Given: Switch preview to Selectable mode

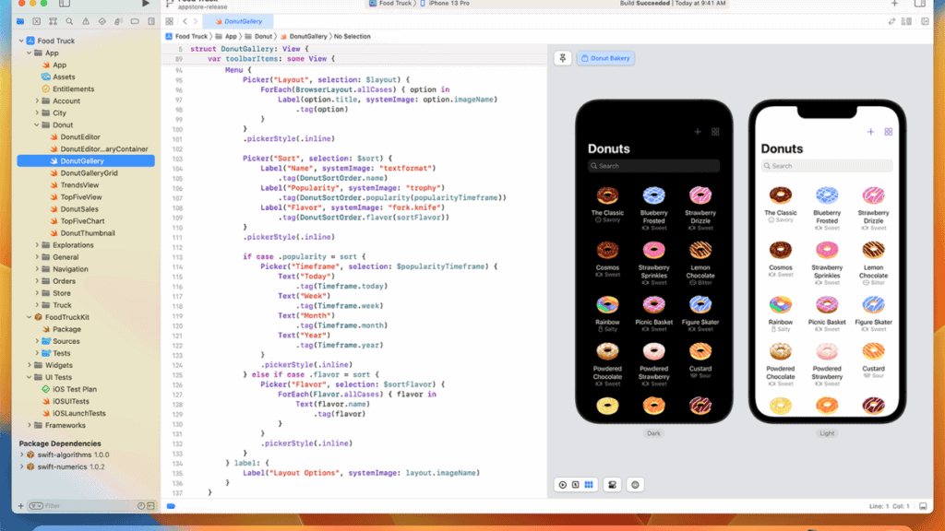Looking at the screenshot, I should [x=576, y=485].
